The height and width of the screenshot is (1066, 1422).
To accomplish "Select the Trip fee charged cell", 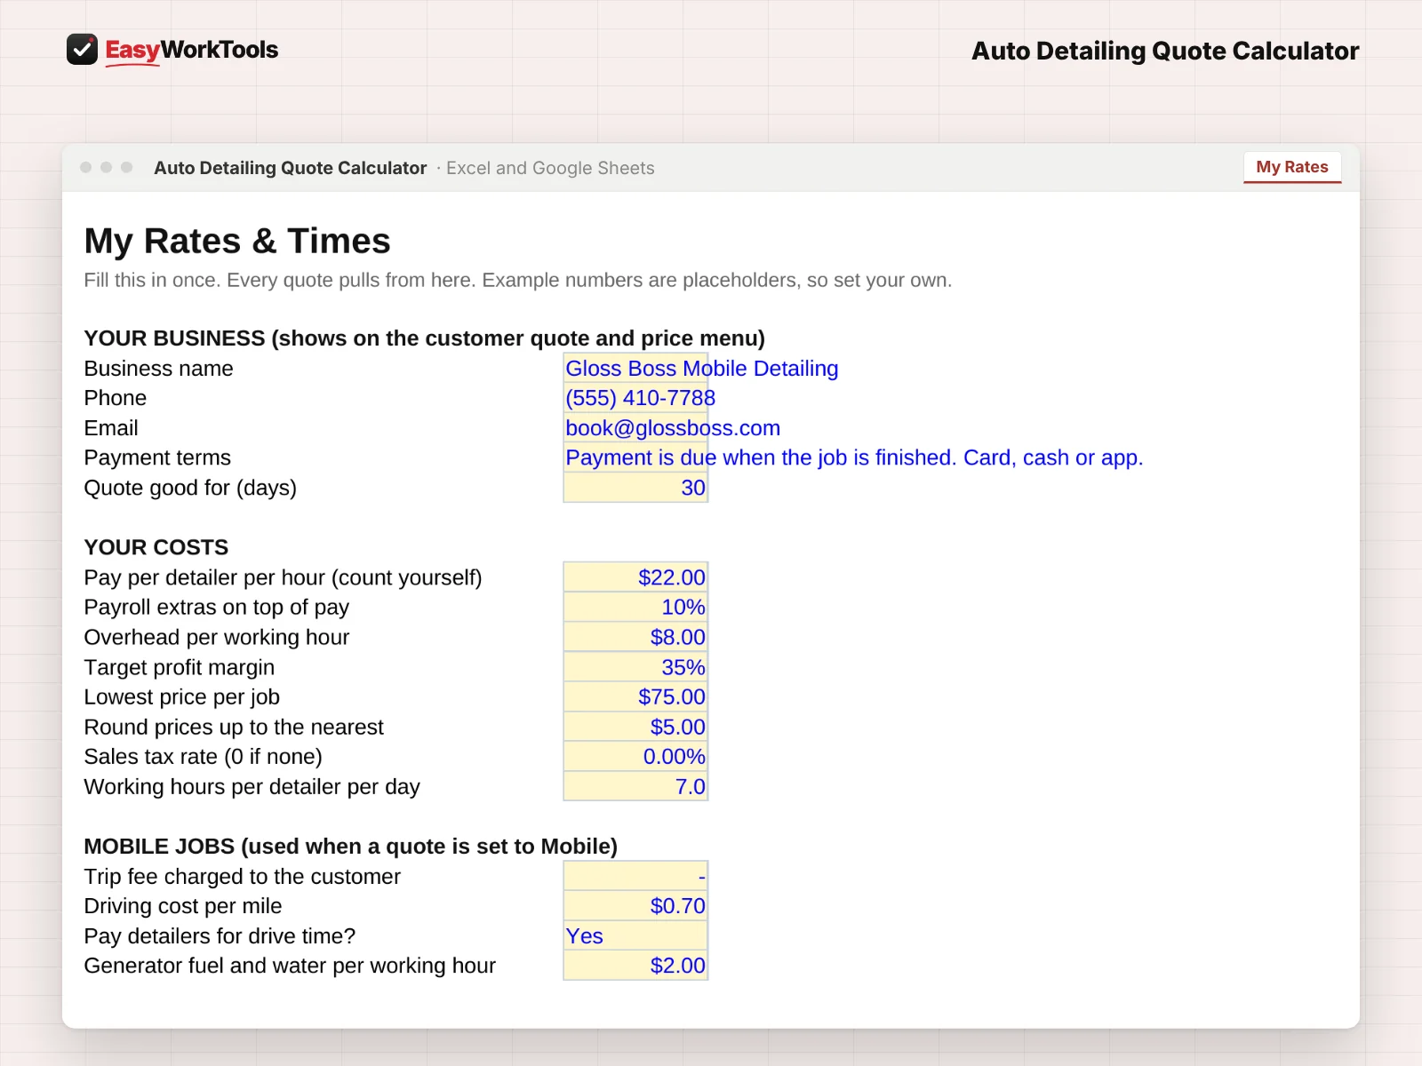I will [x=635, y=876].
